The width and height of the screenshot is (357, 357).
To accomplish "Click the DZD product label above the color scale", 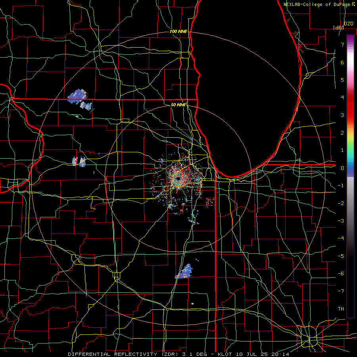I will click(349, 24).
